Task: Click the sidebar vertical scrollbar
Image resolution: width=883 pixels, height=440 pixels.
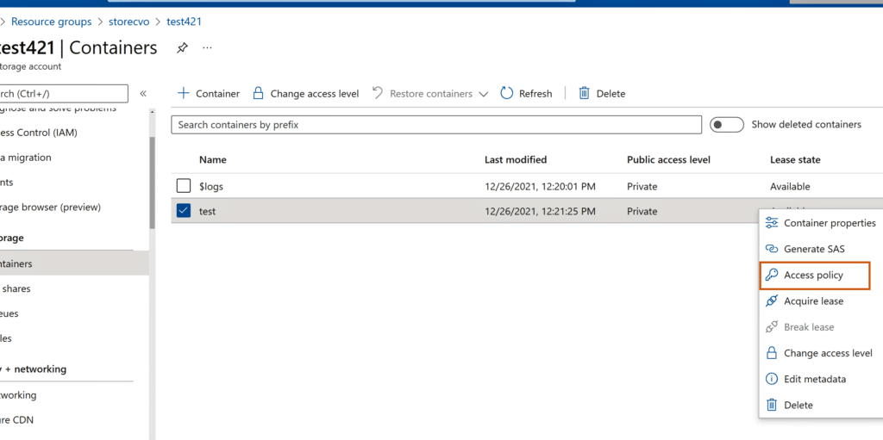Action: [x=152, y=183]
